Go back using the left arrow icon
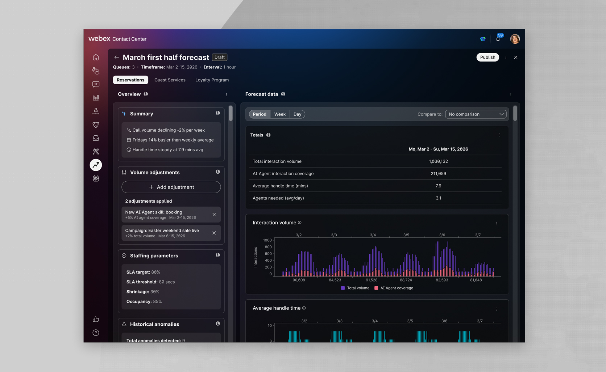 tap(116, 57)
